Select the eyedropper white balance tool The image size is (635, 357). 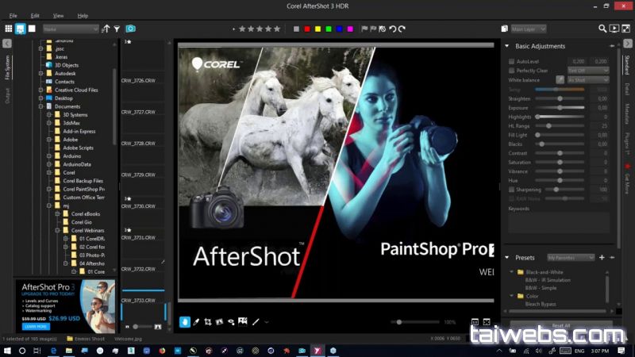(x=196, y=322)
